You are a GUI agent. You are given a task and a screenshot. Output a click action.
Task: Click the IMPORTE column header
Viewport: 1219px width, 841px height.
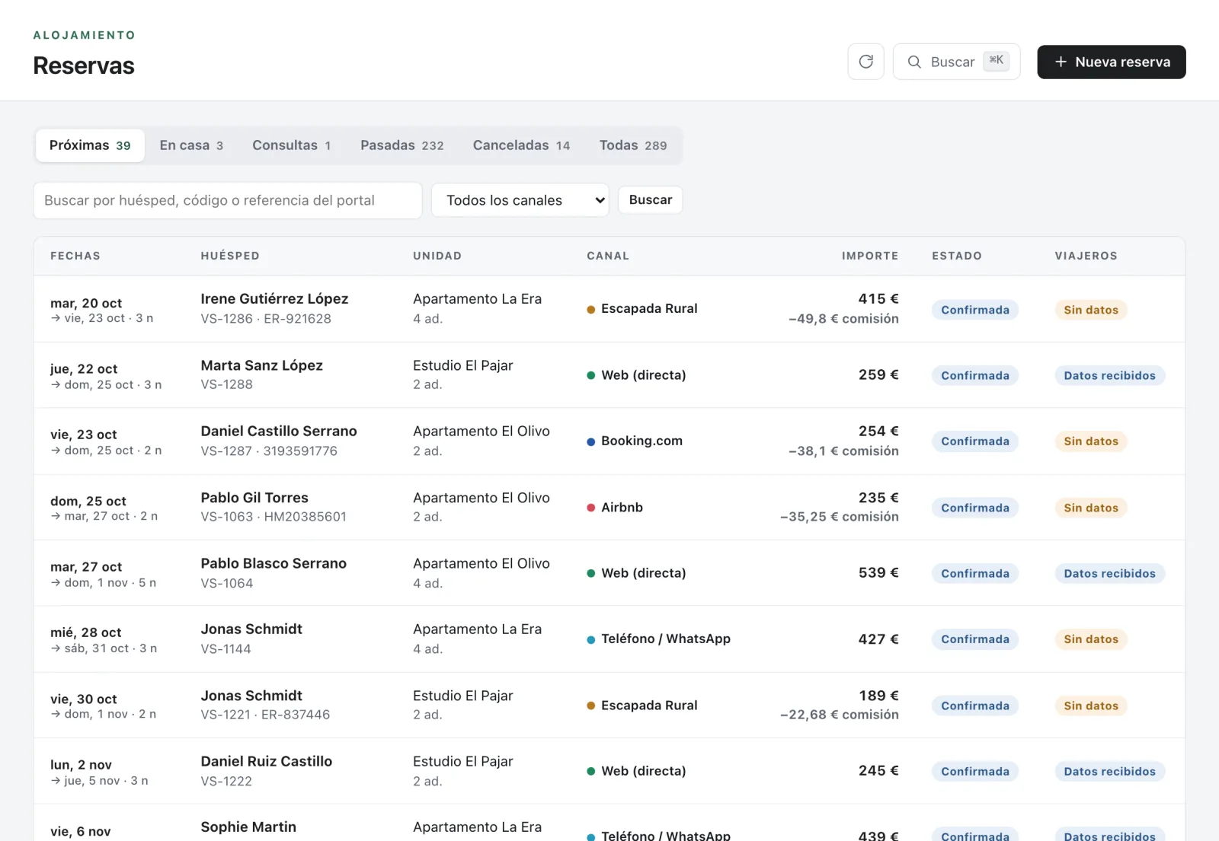click(x=870, y=256)
